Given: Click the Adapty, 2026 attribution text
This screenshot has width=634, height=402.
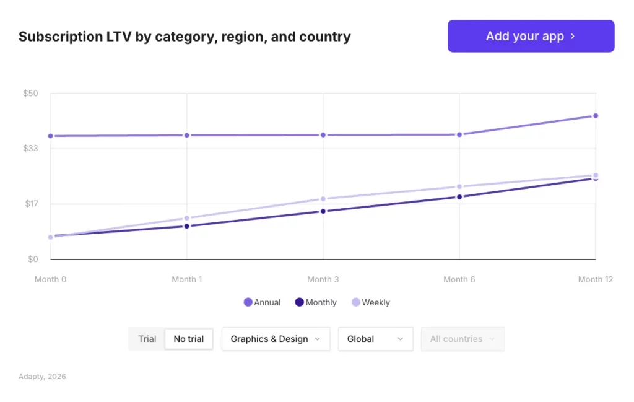Looking at the screenshot, I should click(x=41, y=376).
